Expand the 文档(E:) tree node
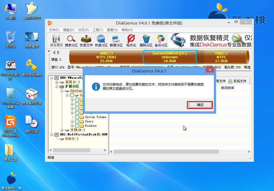This screenshot has width=274, height=191. click(62, 130)
